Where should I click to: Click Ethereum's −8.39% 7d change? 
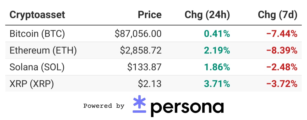click(x=282, y=51)
